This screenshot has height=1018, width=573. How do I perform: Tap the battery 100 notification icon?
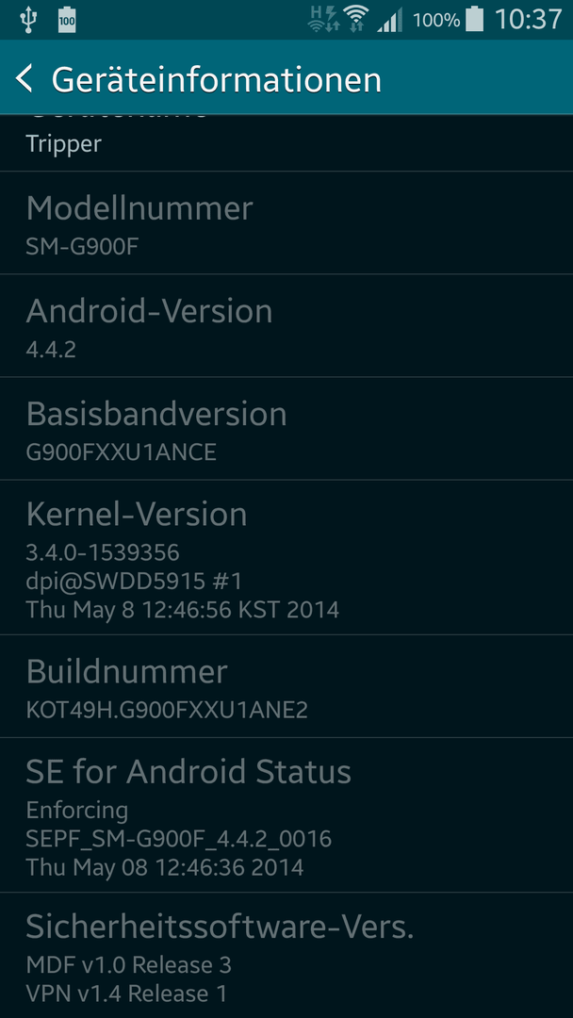click(x=67, y=20)
